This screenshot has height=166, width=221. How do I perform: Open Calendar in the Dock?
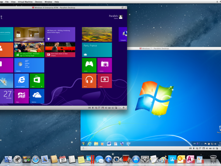click(63, 160)
